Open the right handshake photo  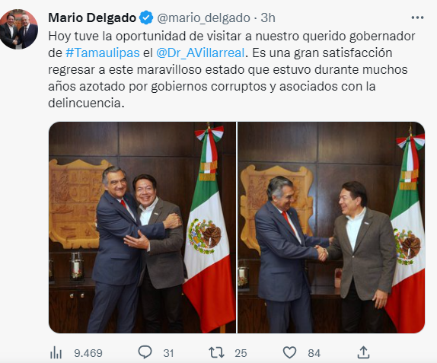click(331, 228)
